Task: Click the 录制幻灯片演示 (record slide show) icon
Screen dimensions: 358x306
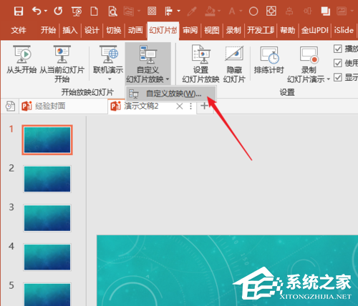Action: (x=309, y=55)
